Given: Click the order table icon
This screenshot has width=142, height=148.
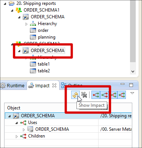Looking at the screenshot, I should 33,30.
